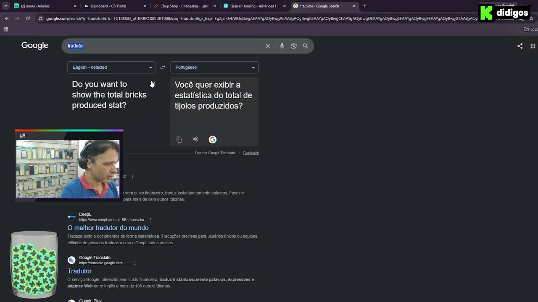
Task: Copy the translation to clipboard
Action: point(179,139)
